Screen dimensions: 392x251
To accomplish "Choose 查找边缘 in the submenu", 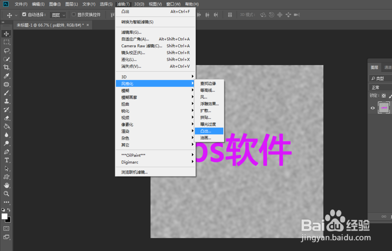I will [209, 84].
